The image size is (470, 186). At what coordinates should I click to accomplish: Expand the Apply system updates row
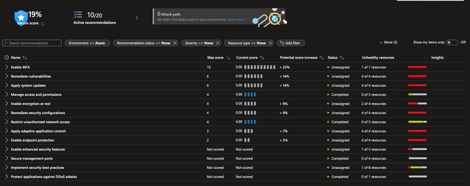pos(7,85)
